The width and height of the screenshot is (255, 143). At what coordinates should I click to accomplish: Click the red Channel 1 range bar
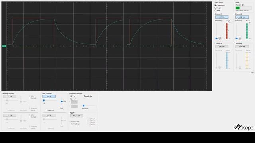pos(227,31)
